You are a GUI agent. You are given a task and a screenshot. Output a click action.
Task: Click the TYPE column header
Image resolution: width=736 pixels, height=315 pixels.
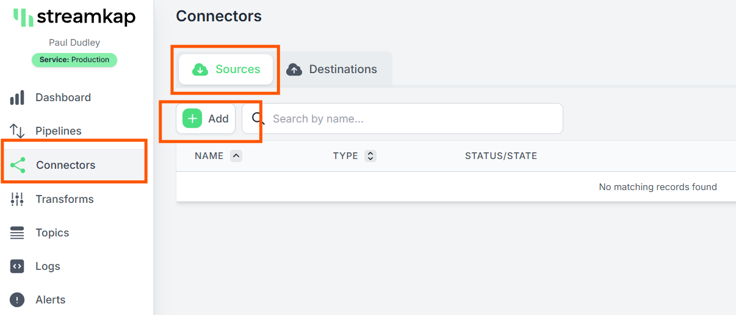coord(345,156)
